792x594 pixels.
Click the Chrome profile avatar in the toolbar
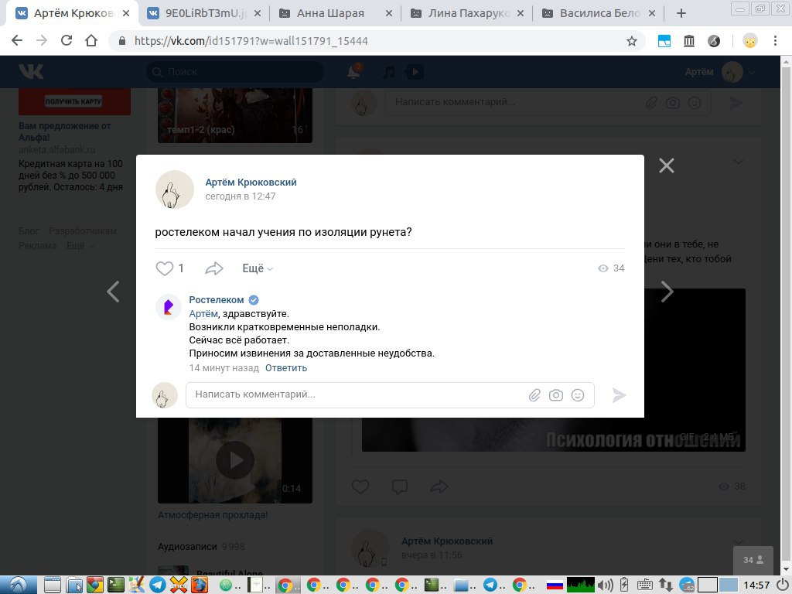coord(750,41)
